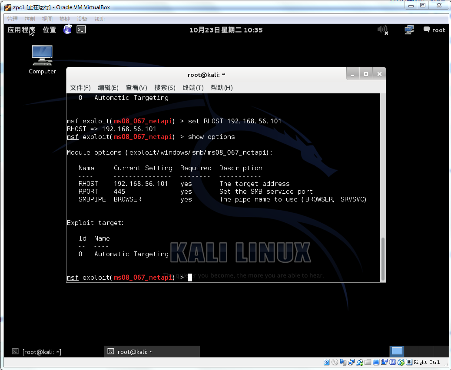The image size is (451, 370).
Task: Click VirtualBox keyboard capture arrow icon
Action: (x=409, y=362)
